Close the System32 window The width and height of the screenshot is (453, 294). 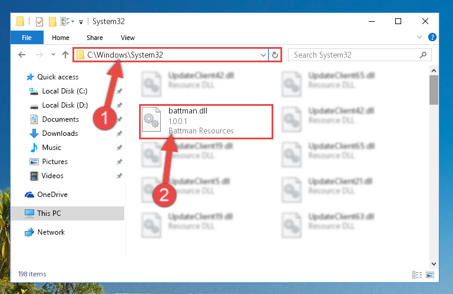425,21
